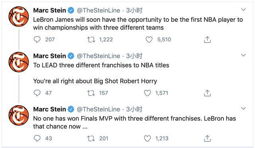Open the third tweet's more-options chevron
Screen dimensions: 255x148
243,108
